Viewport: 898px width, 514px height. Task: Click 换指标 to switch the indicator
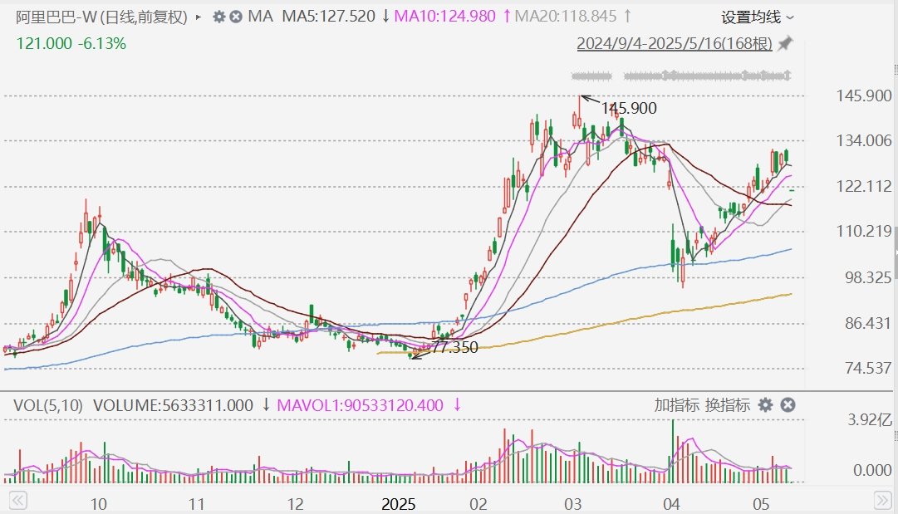728,405
